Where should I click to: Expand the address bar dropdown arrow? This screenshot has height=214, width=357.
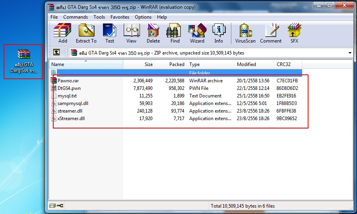350,53
